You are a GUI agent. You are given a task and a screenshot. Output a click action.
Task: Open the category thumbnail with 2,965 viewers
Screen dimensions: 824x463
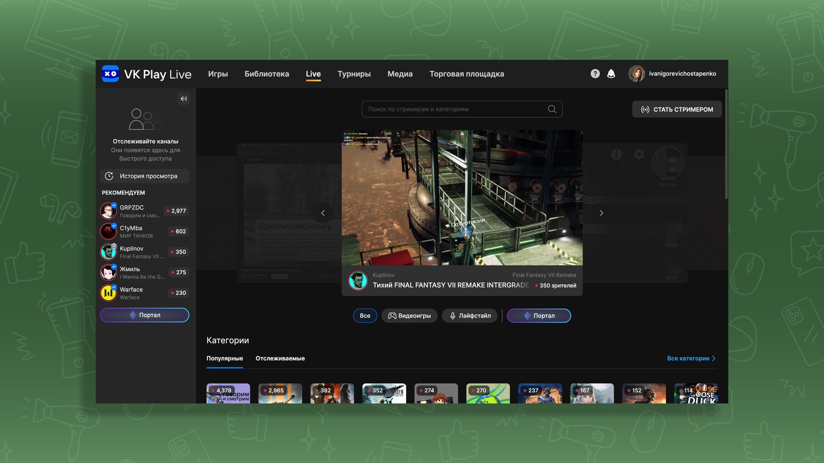click(280, 394)
